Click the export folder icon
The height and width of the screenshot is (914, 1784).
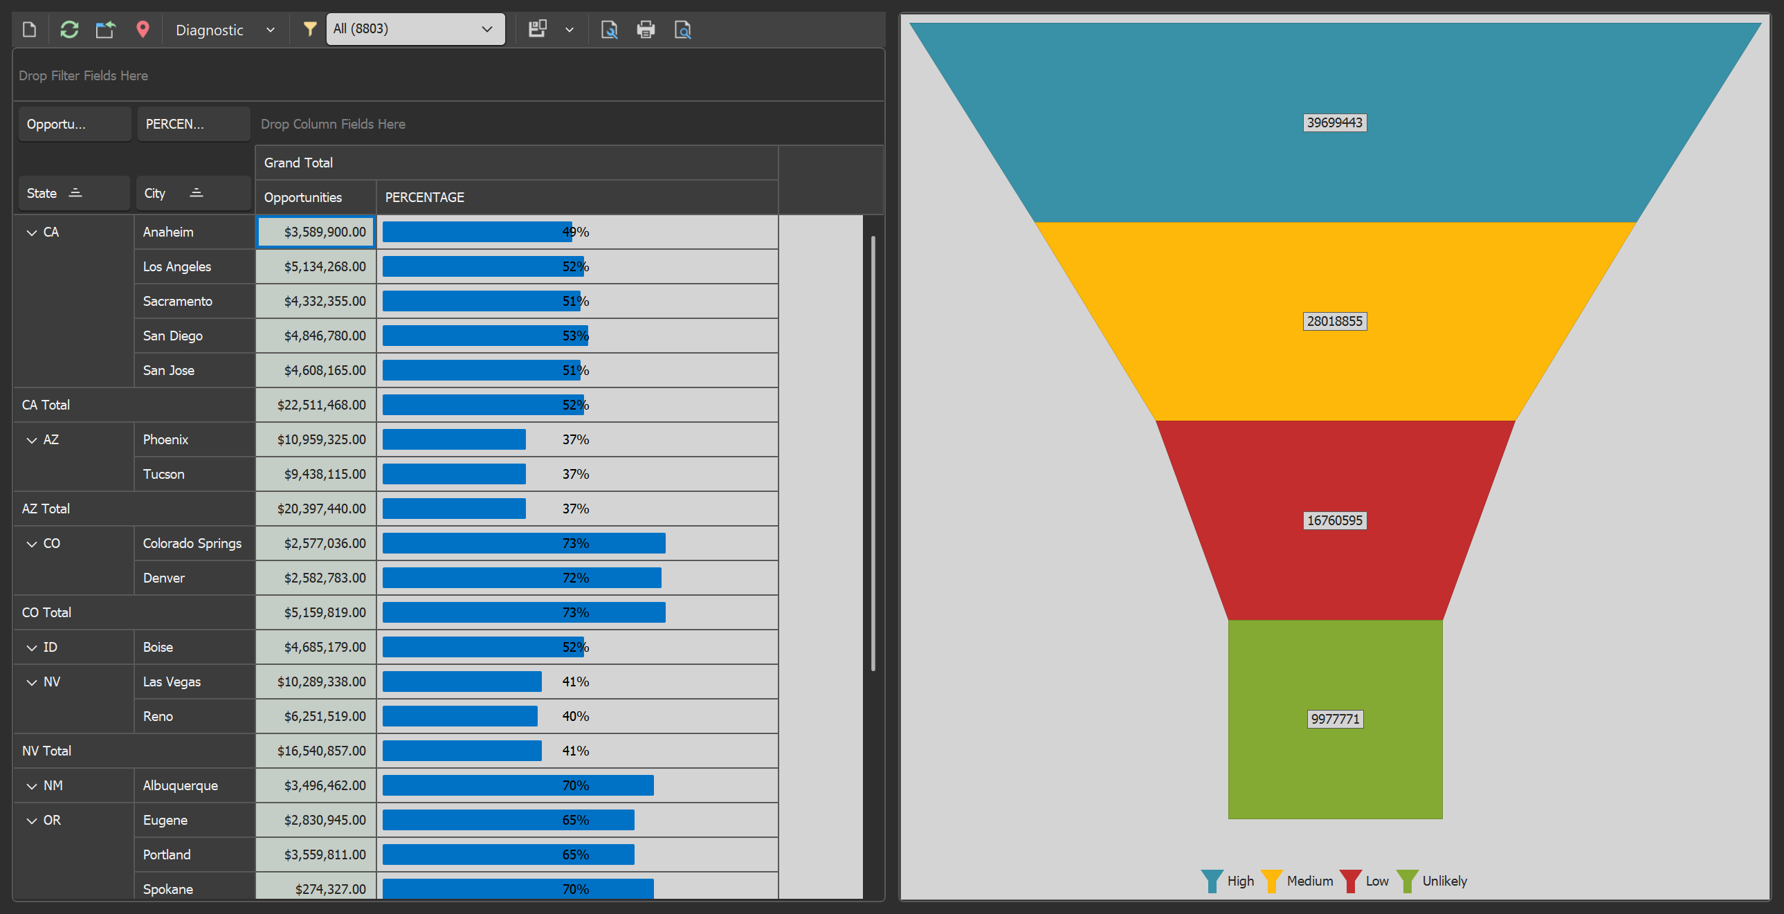point(105,30)
